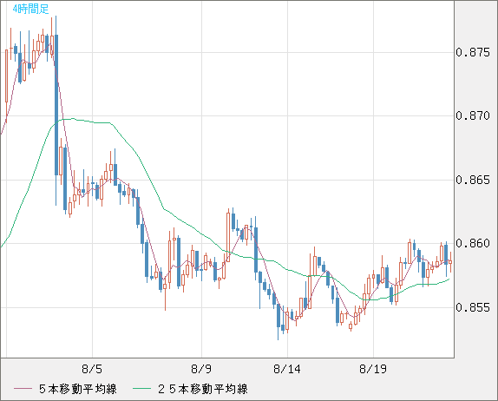
Task: Click the 4時間足 timeframe label
Action: pos(31,10)
